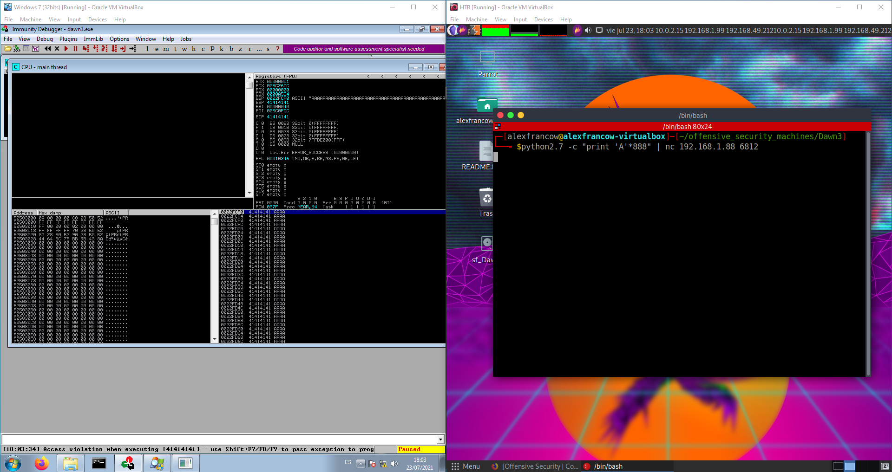Open the Options menu in Immunity Debugger
The image size is (892, 472).
pyautogui.click(x=119, y=39)
